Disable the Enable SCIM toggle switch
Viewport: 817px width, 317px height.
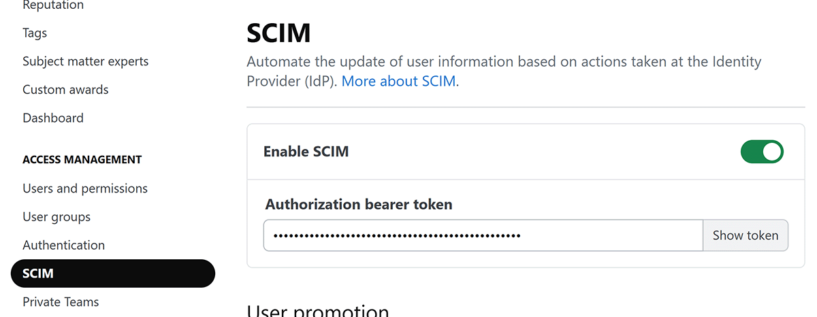762,152
